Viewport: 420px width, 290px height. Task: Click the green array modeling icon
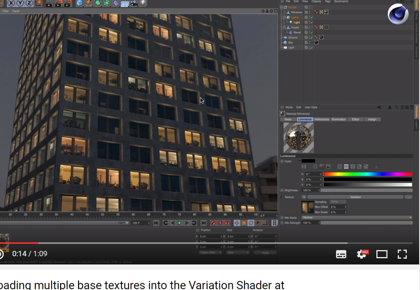point(107,3)
